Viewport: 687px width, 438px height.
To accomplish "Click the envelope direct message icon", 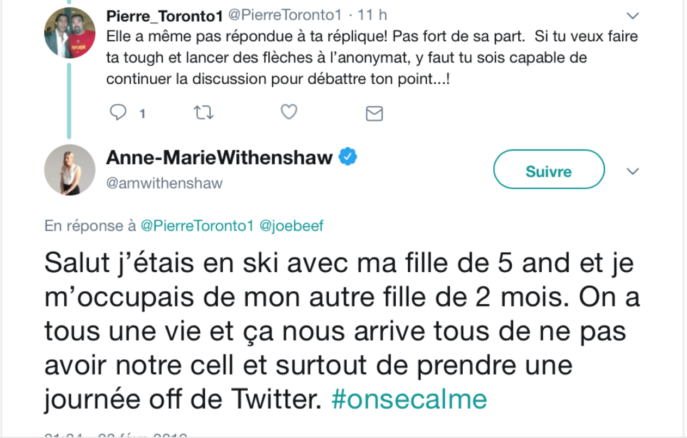I will [x=374, y=113].
